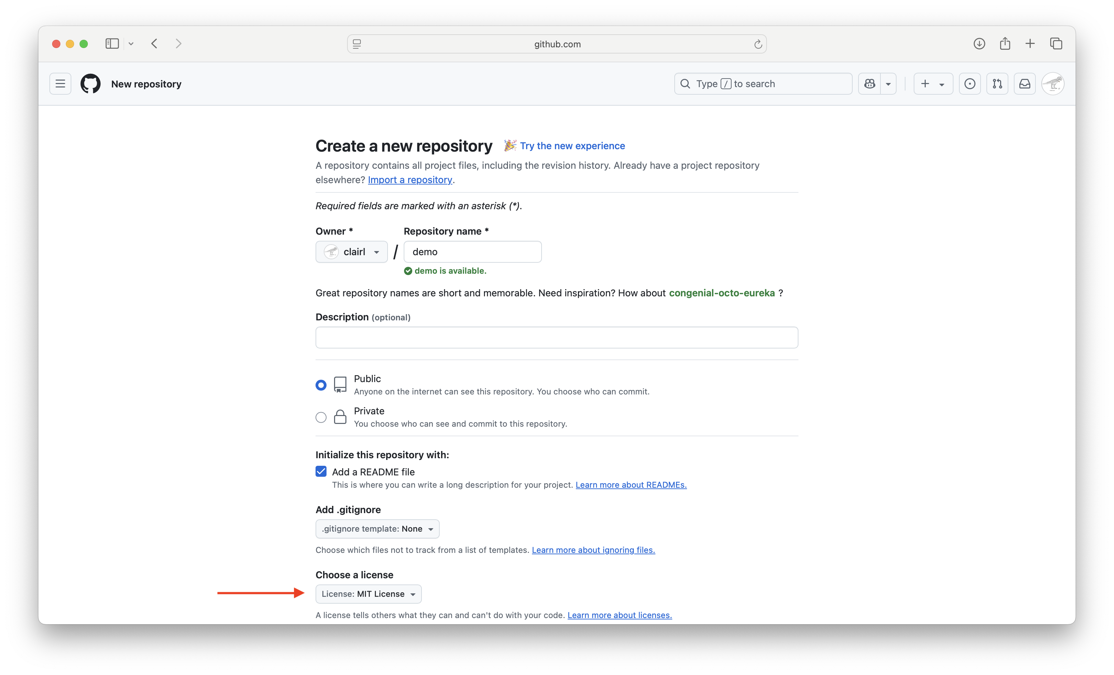Screen dimensions: 1114x675
Task: Open the Owner clairl dropdown
Action: tap(351, 252)
